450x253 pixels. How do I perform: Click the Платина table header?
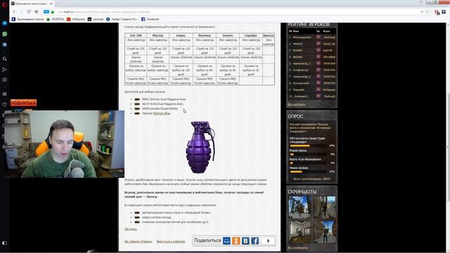(205, 36)
